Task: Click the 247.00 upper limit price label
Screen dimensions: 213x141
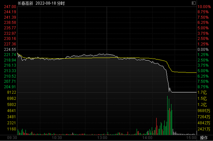Action: [x=10, y=7]
